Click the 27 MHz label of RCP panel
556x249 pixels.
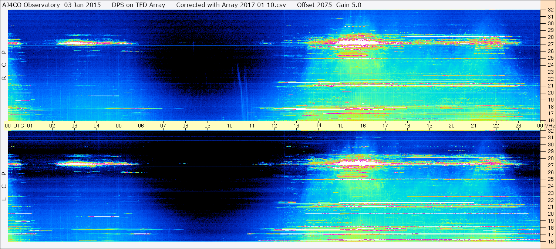coord(550,44)
